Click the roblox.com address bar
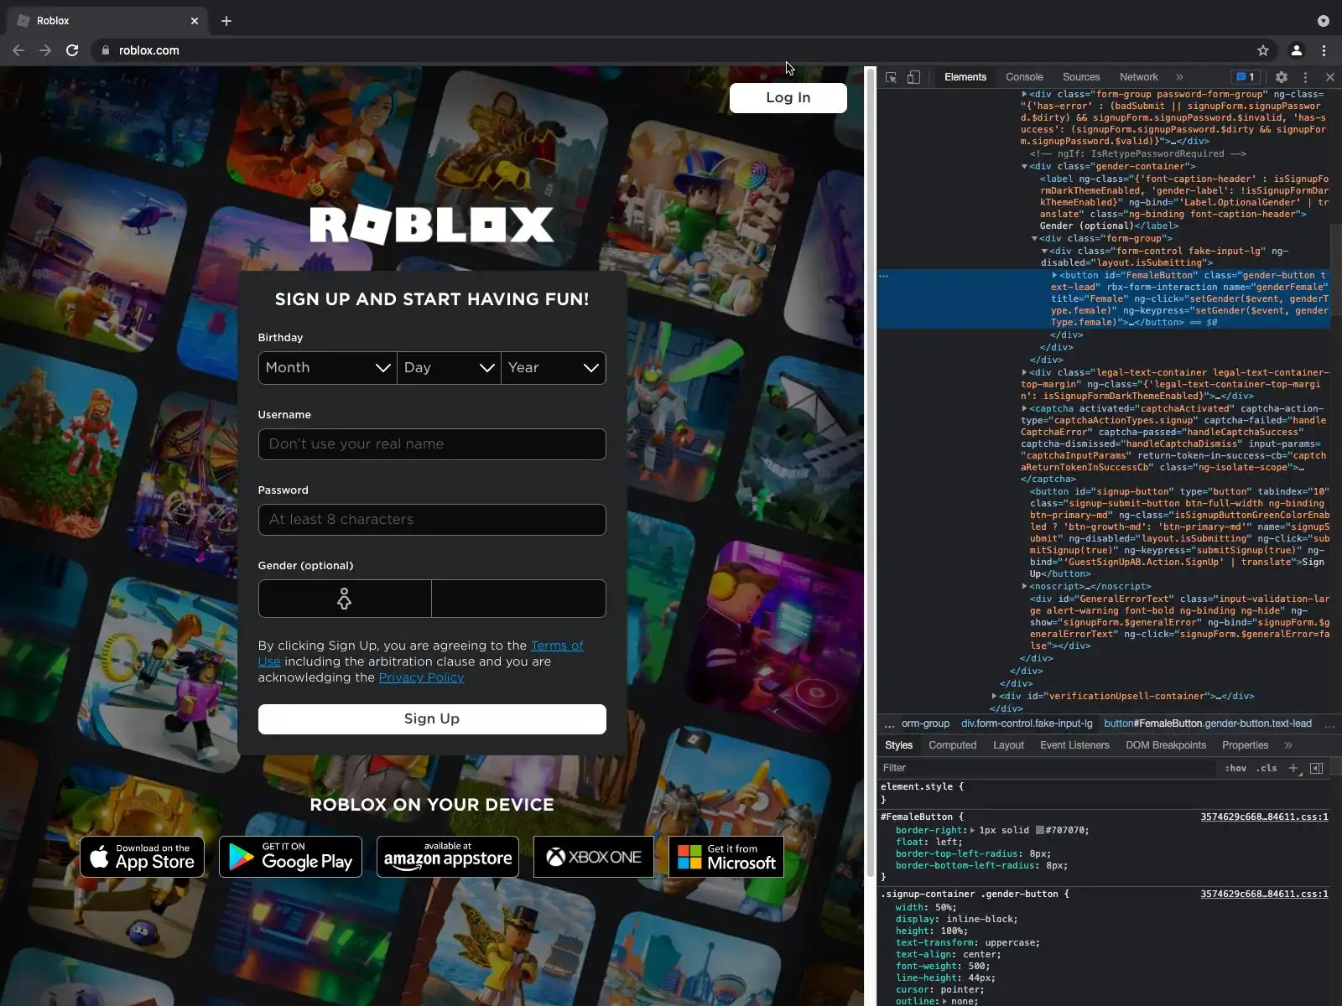 pos(671,50)
